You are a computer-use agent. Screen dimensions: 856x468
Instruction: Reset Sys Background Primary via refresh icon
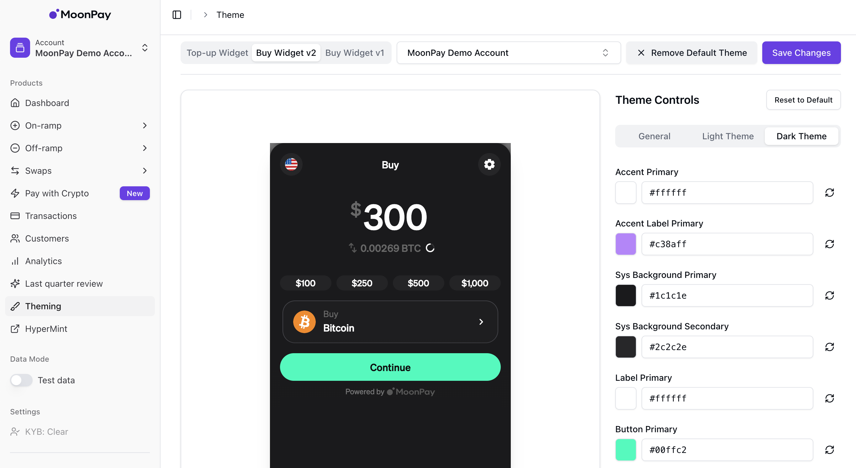click(829, 295)
